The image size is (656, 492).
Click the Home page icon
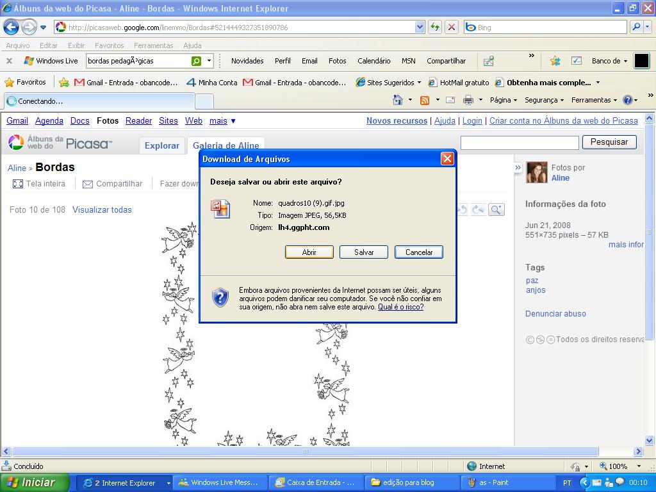coord(398,100)
